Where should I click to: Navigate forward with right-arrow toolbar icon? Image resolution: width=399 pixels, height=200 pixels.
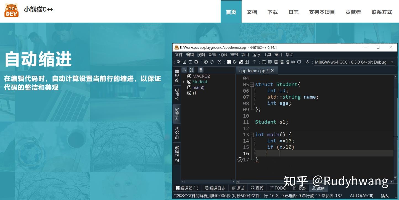point(212,62)
